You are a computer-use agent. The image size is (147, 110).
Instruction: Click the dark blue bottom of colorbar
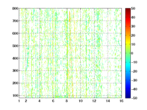point(128,97)
